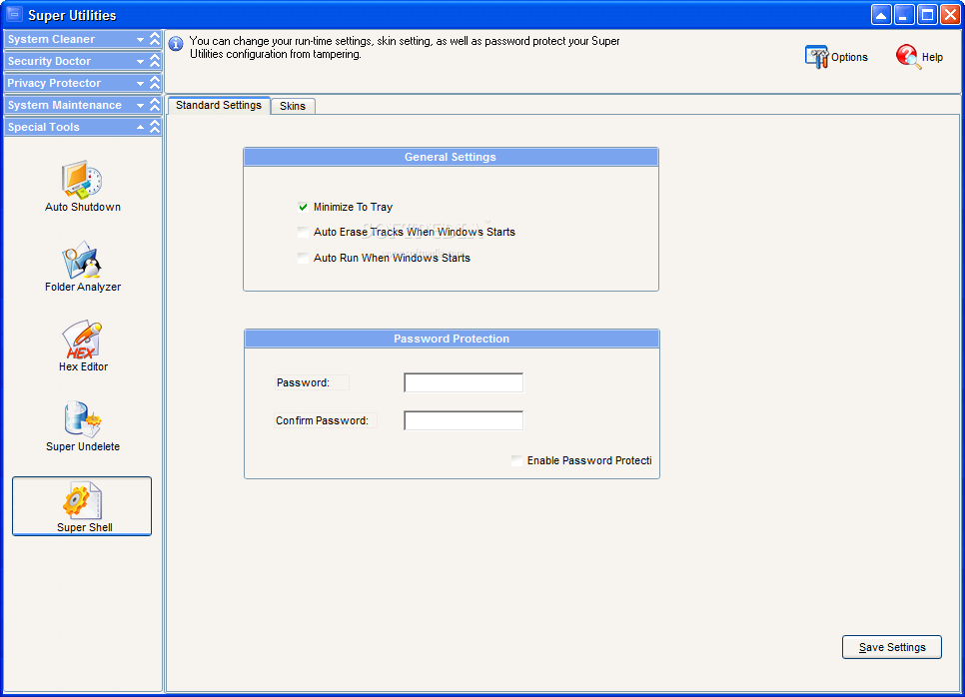This screenshot has width=965, height=697.
Task: Open the Hex Editor tool icon
Action: [x=82, y=340]
